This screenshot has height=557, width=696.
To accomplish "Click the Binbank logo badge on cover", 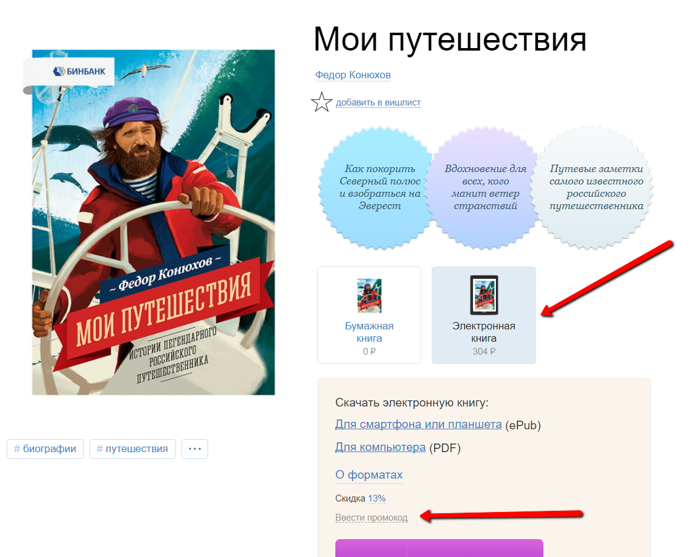I will pos(70,72).
